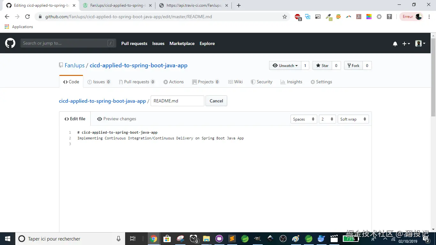
Task: Open the Wiki tab
Action: [236, 82]
